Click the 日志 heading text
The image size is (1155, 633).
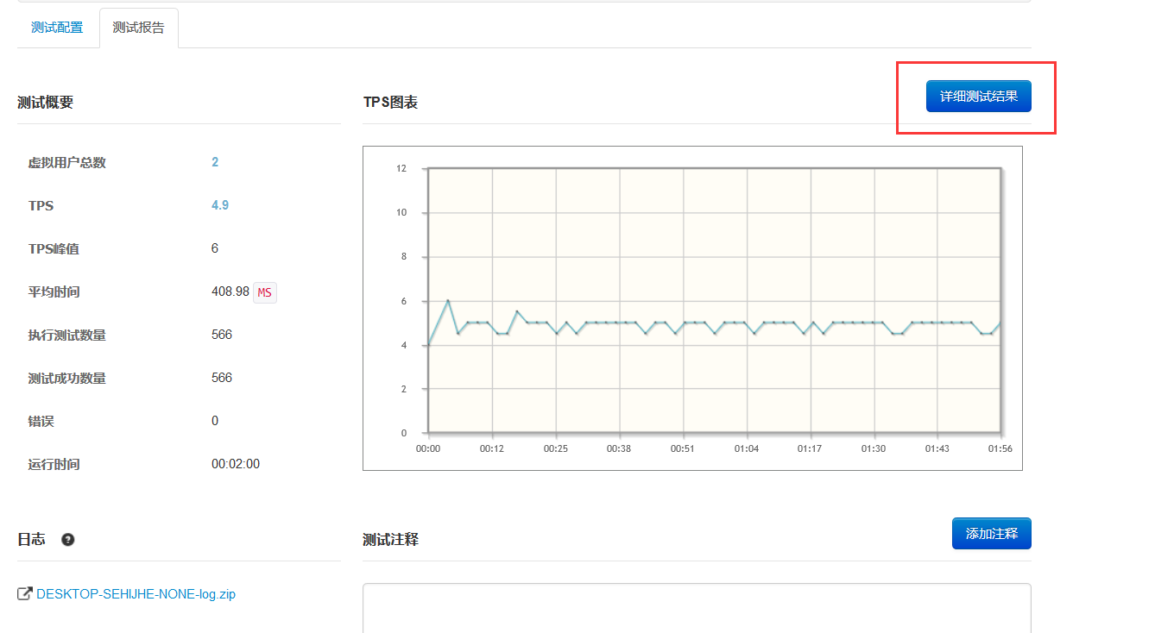click(x=31, y=539)
